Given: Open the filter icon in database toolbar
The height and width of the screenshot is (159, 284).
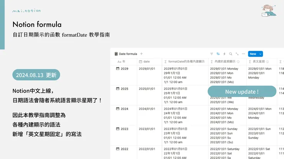Looking at the screenshot, I should pyautogui.click(x=211, y=54).
